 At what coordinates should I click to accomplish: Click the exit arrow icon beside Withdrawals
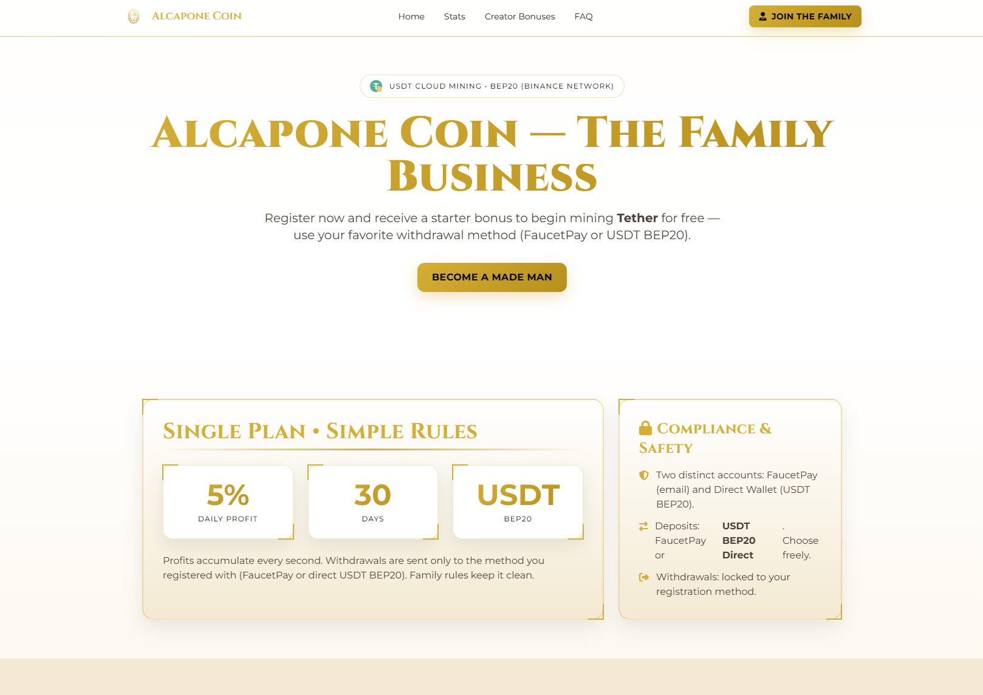pos(643,577)
